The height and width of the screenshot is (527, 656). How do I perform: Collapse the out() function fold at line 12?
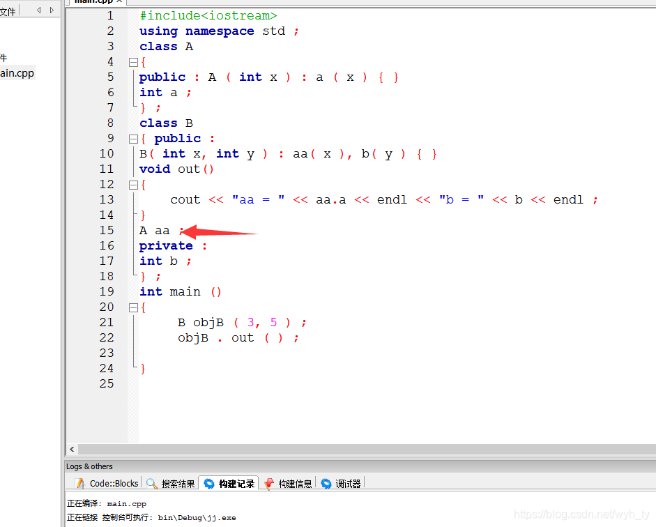pos(133,185)
